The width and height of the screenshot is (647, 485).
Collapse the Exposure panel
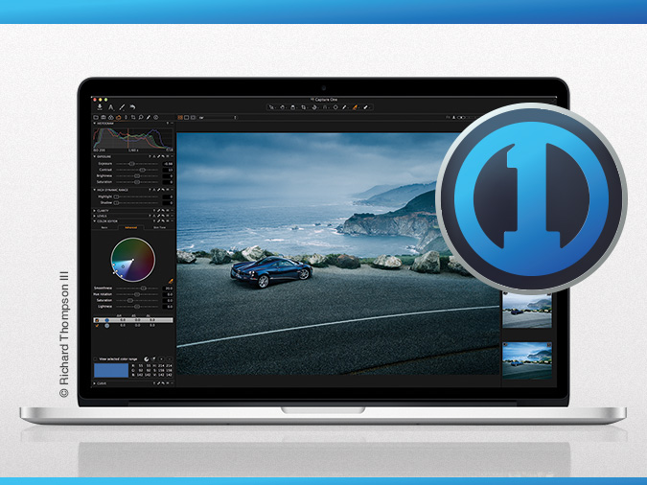[x=95, y=156]
